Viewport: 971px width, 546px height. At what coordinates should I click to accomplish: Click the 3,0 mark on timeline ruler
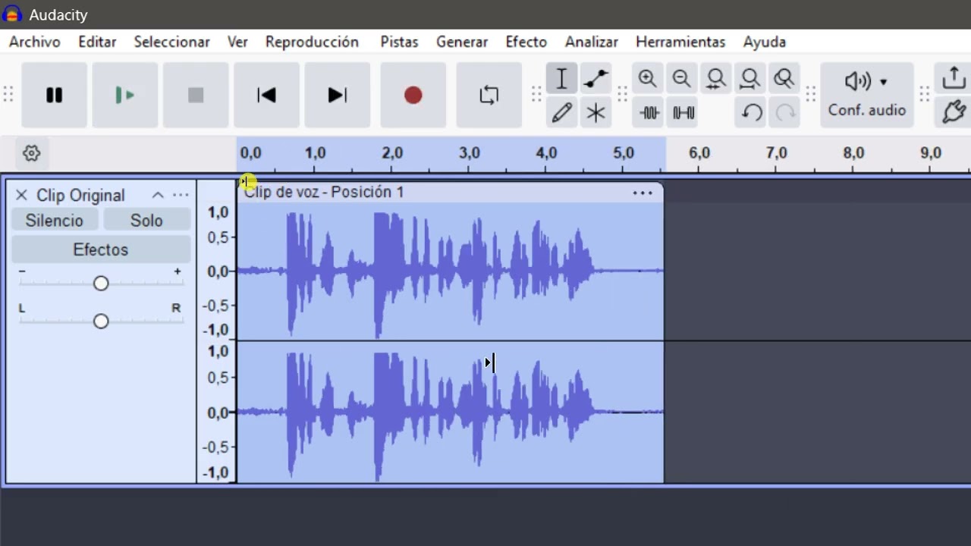469,153
